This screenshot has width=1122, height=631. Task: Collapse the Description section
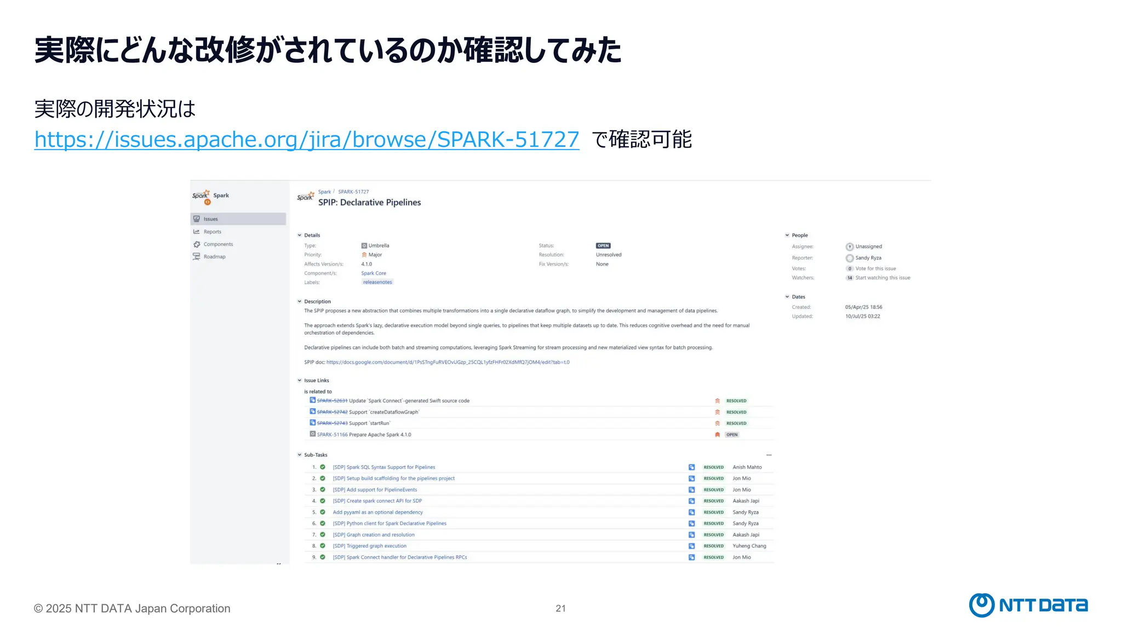pyautogui.click(x=300, y=301)
